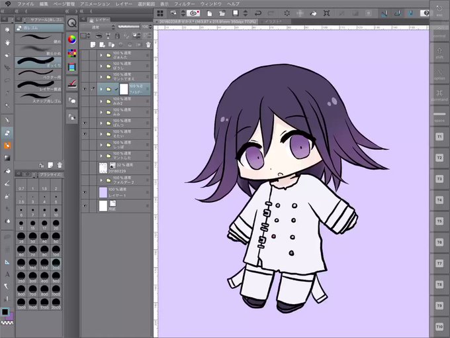Switch to the イラスト canvas tab
Image resolution: width=450 pixels, height=338 pixels.
[274, 22]
